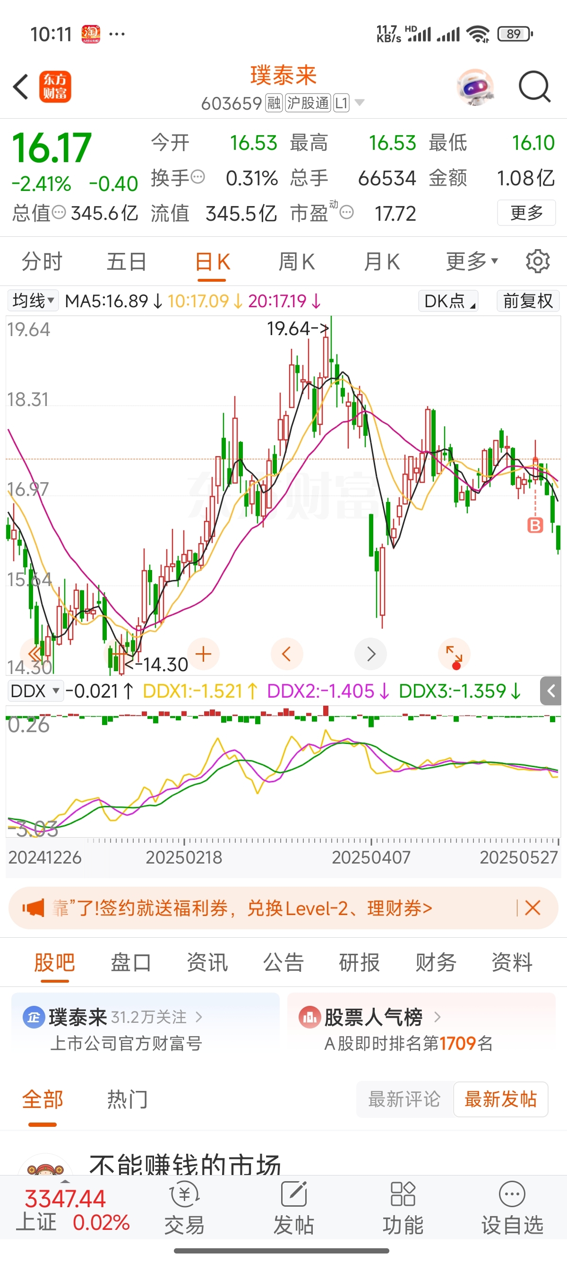Open 公告 announcements tab

coord(283,963)
